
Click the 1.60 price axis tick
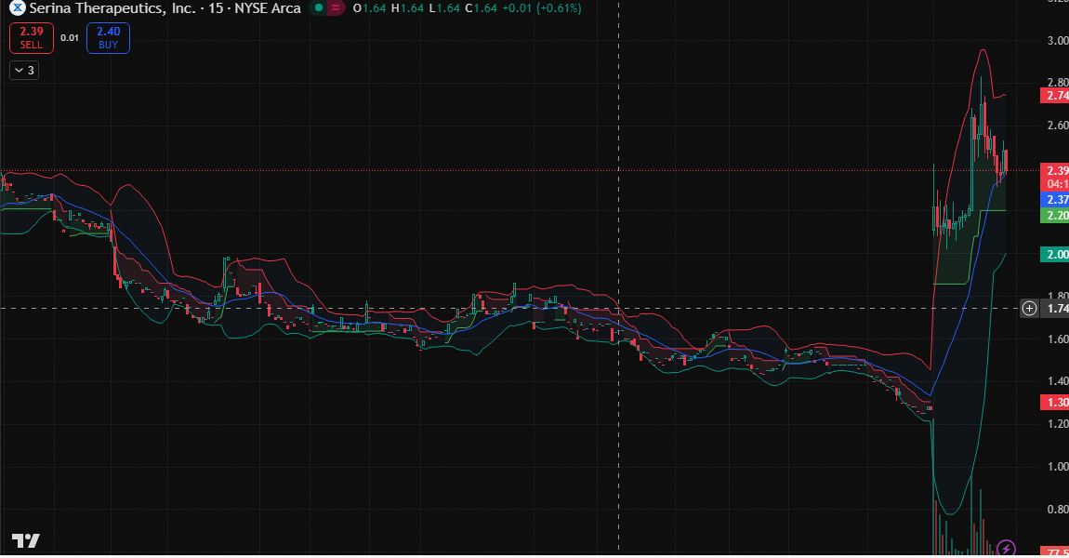tap(1058, 339)
